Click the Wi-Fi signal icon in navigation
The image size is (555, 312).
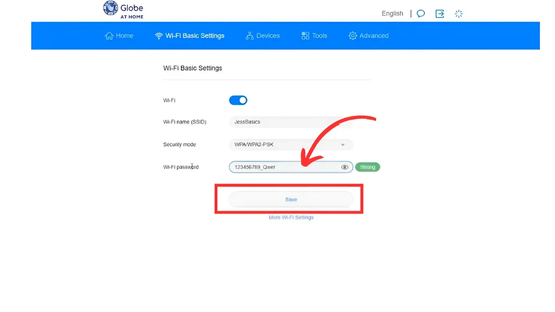click(159, 36)
